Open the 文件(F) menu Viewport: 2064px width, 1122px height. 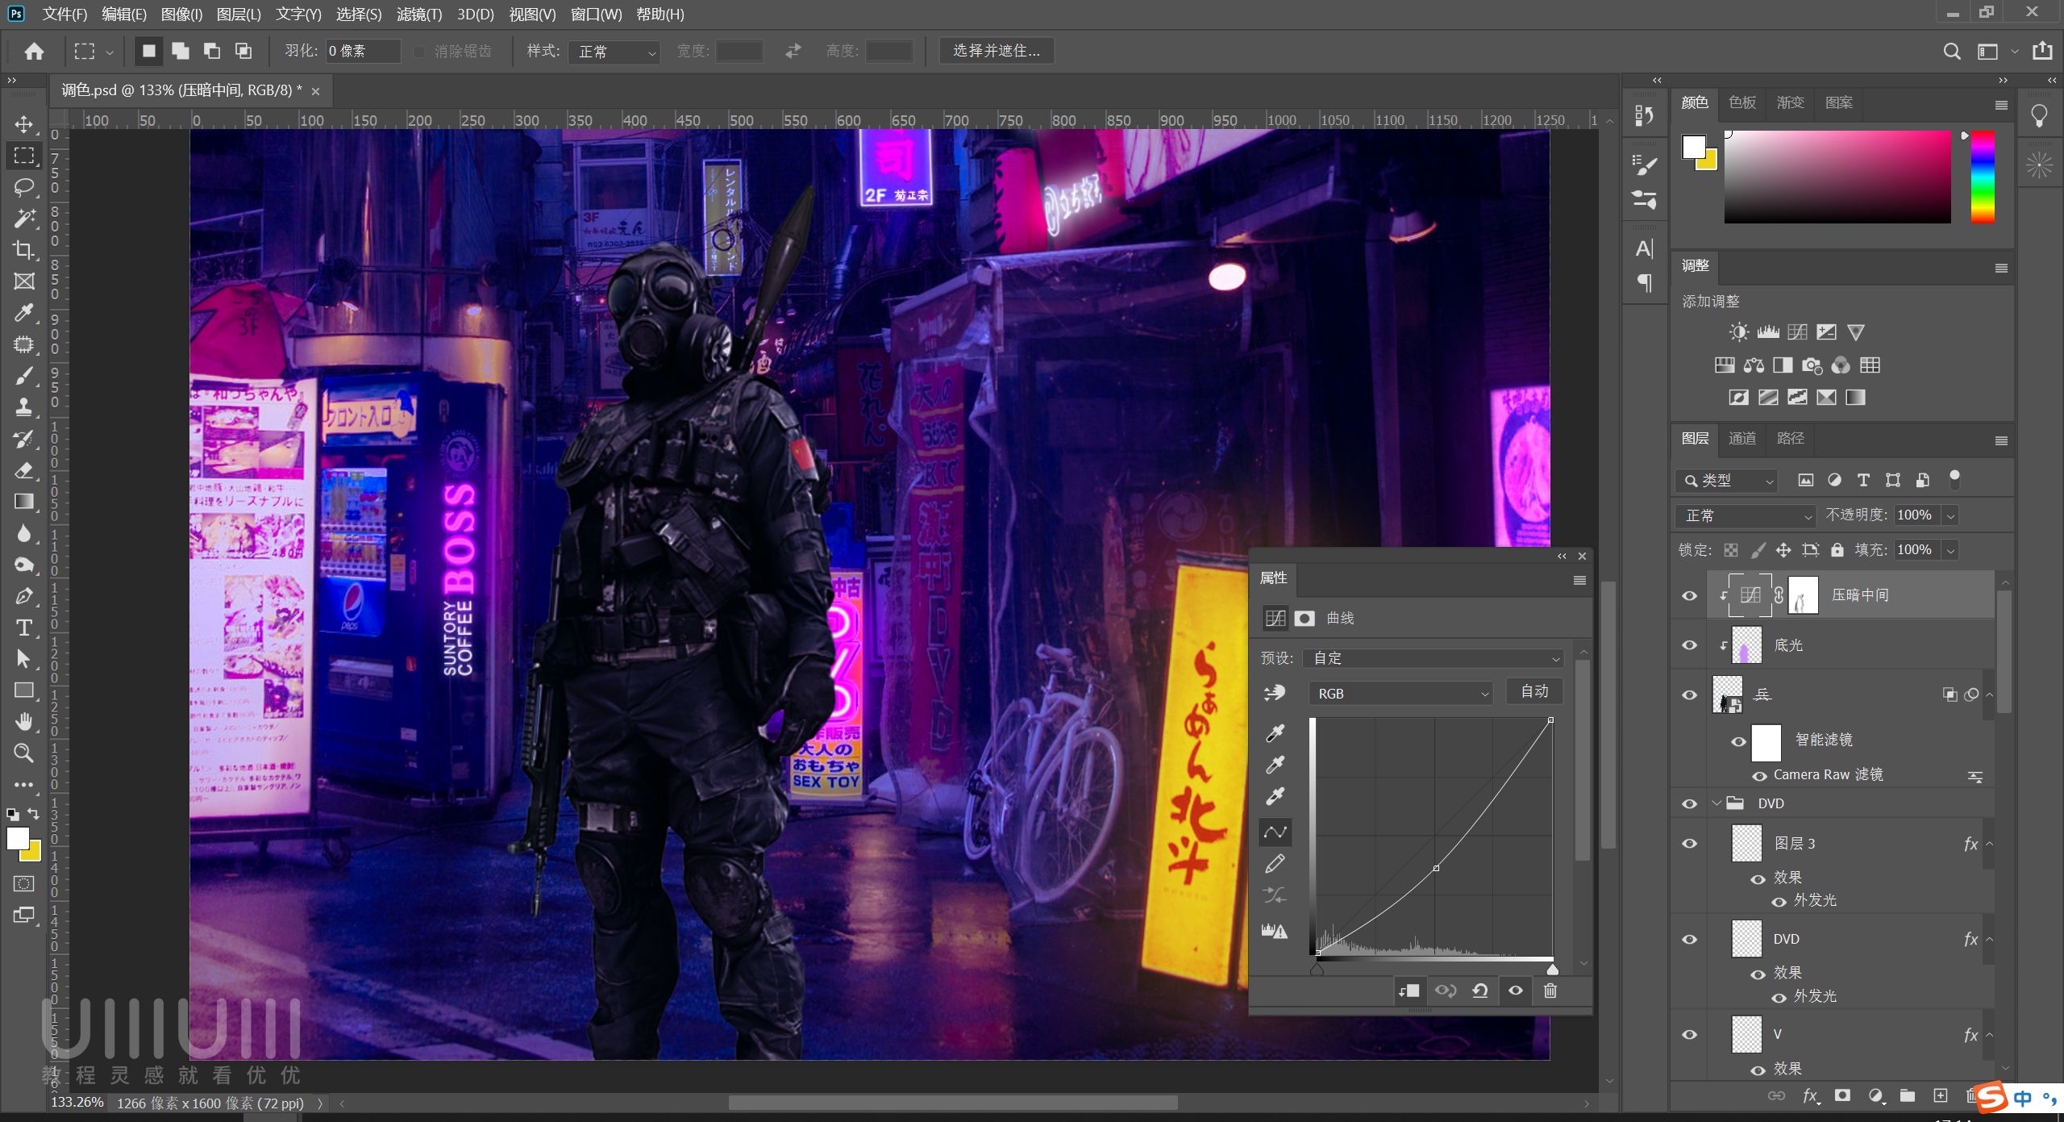(x=64, y=15)
